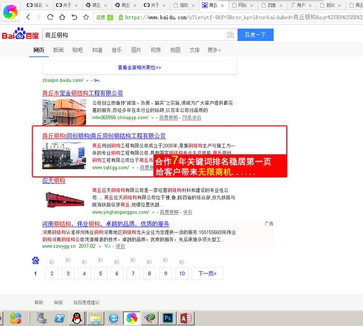Open 河南钢结构 伟业钢构 ad link
Screen dimensions: 363x326
[106, 224]
